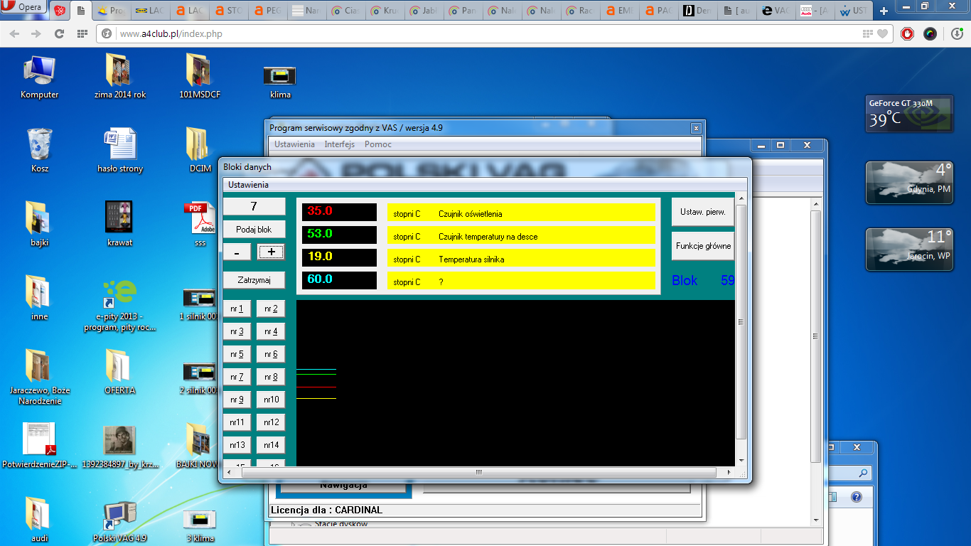The height and width of the screenshot is (546, 971).
Task: Click Opera browser reload icon
Action: 60,33
